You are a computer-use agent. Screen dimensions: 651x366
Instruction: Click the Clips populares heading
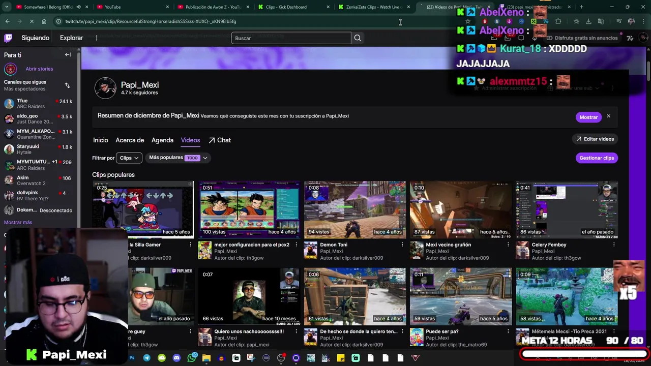(x=113, y=175)
